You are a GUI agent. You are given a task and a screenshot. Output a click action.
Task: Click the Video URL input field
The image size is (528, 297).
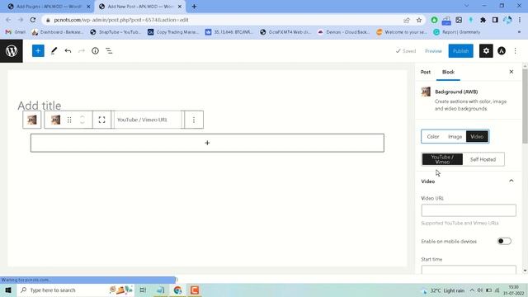pyautogui.click(x=469, y=210)
